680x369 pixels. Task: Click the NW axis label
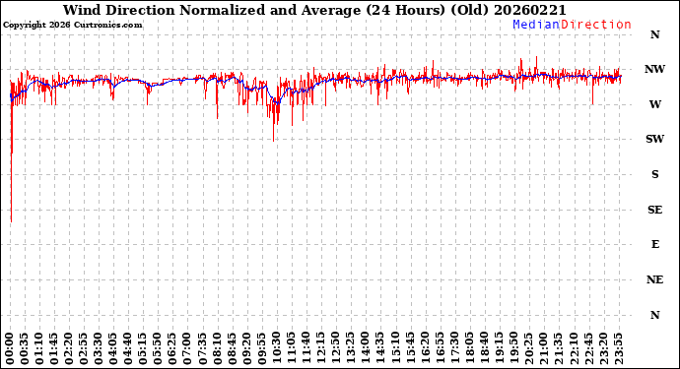click(x=654, y=69)
